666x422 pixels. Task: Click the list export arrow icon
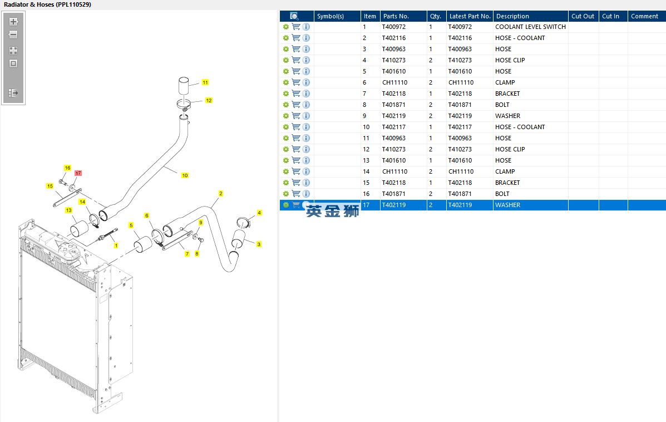pyautogui.click(x=13, y=92)
